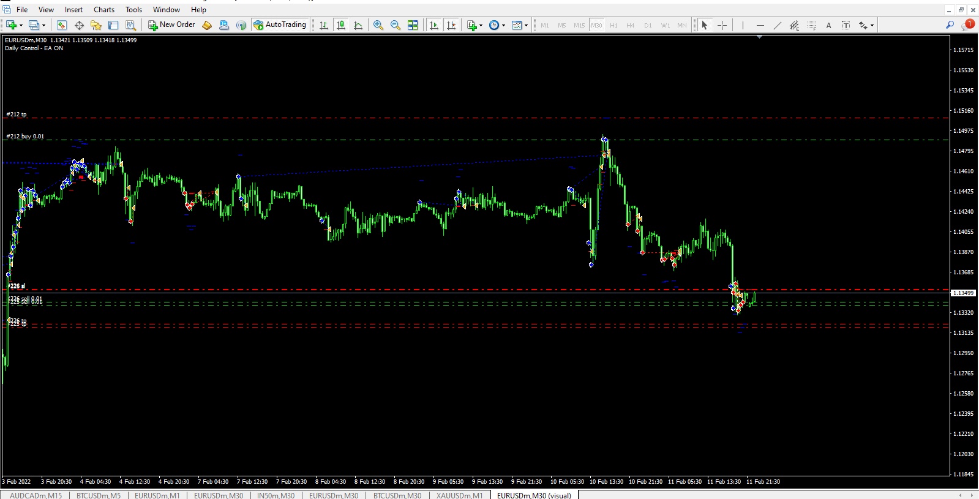979x499 pixels.
Task: Select the cursor arrow tool
Action: [x=705, y=25]
